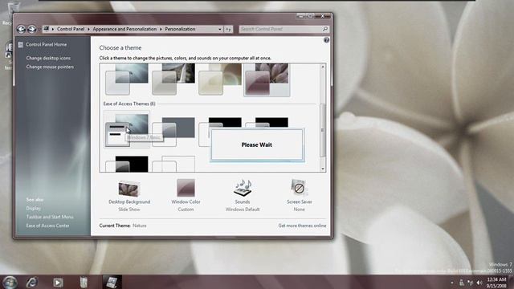514x289 pixels.
Task: Click the Ease of Access Themes group header
Action: [129, 104]
